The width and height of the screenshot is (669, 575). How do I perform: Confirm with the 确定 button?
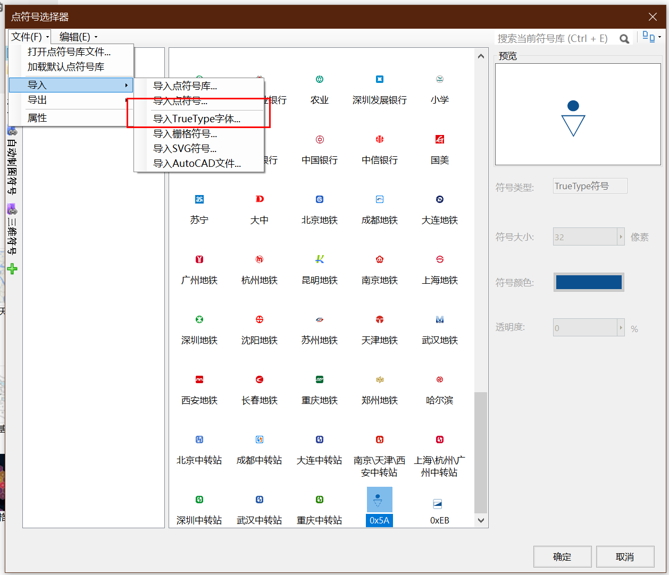click(563, 557)
